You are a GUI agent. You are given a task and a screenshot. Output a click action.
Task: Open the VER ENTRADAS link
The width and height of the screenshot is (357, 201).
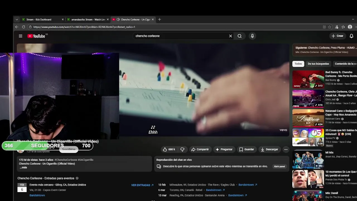(142, 185)
